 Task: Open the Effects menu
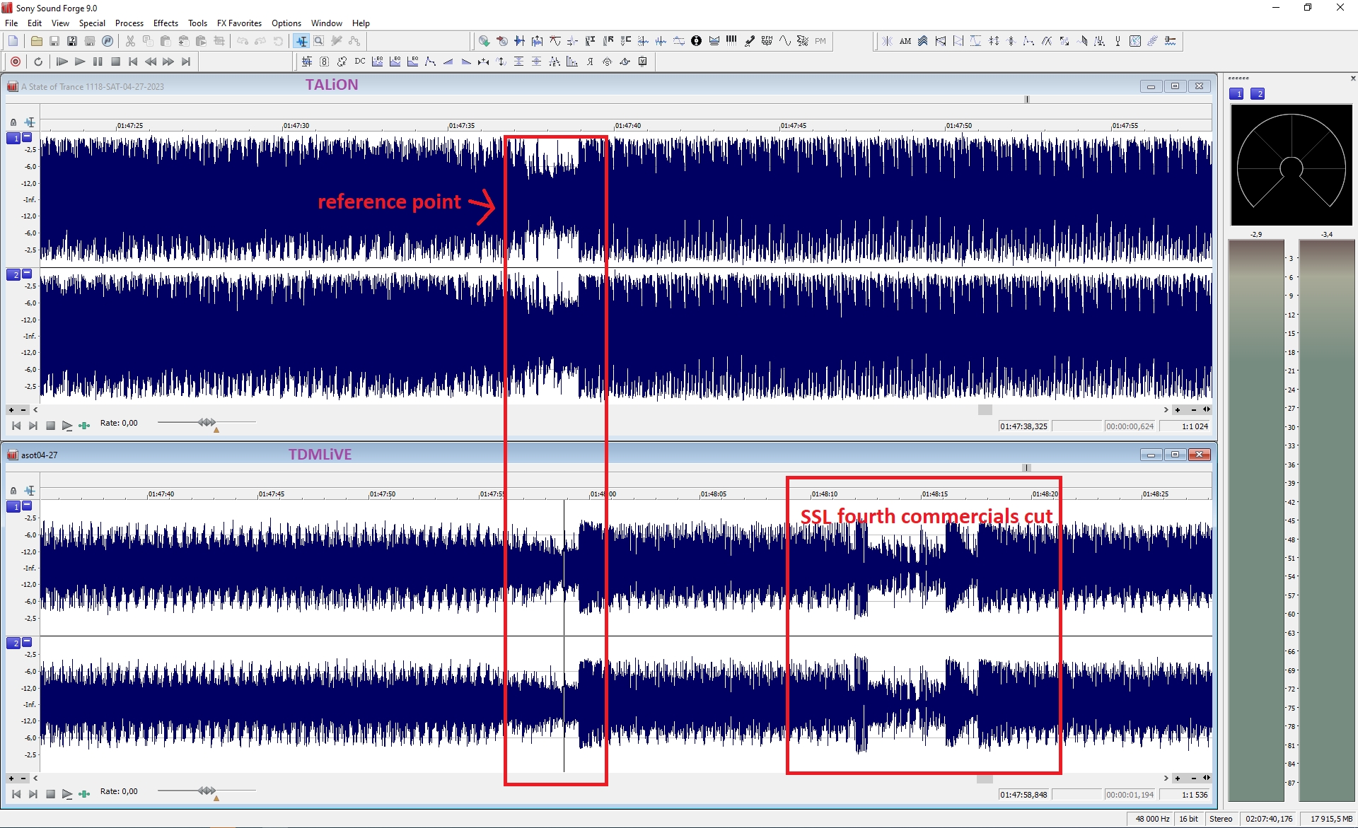[x=166, y=23]
